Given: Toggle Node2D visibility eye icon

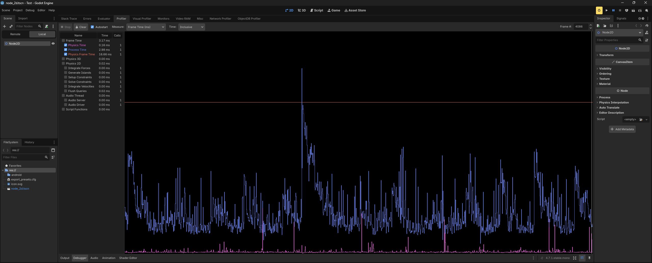Looking at the screenshot, I should pyautogui.click(x=53, y=44).
